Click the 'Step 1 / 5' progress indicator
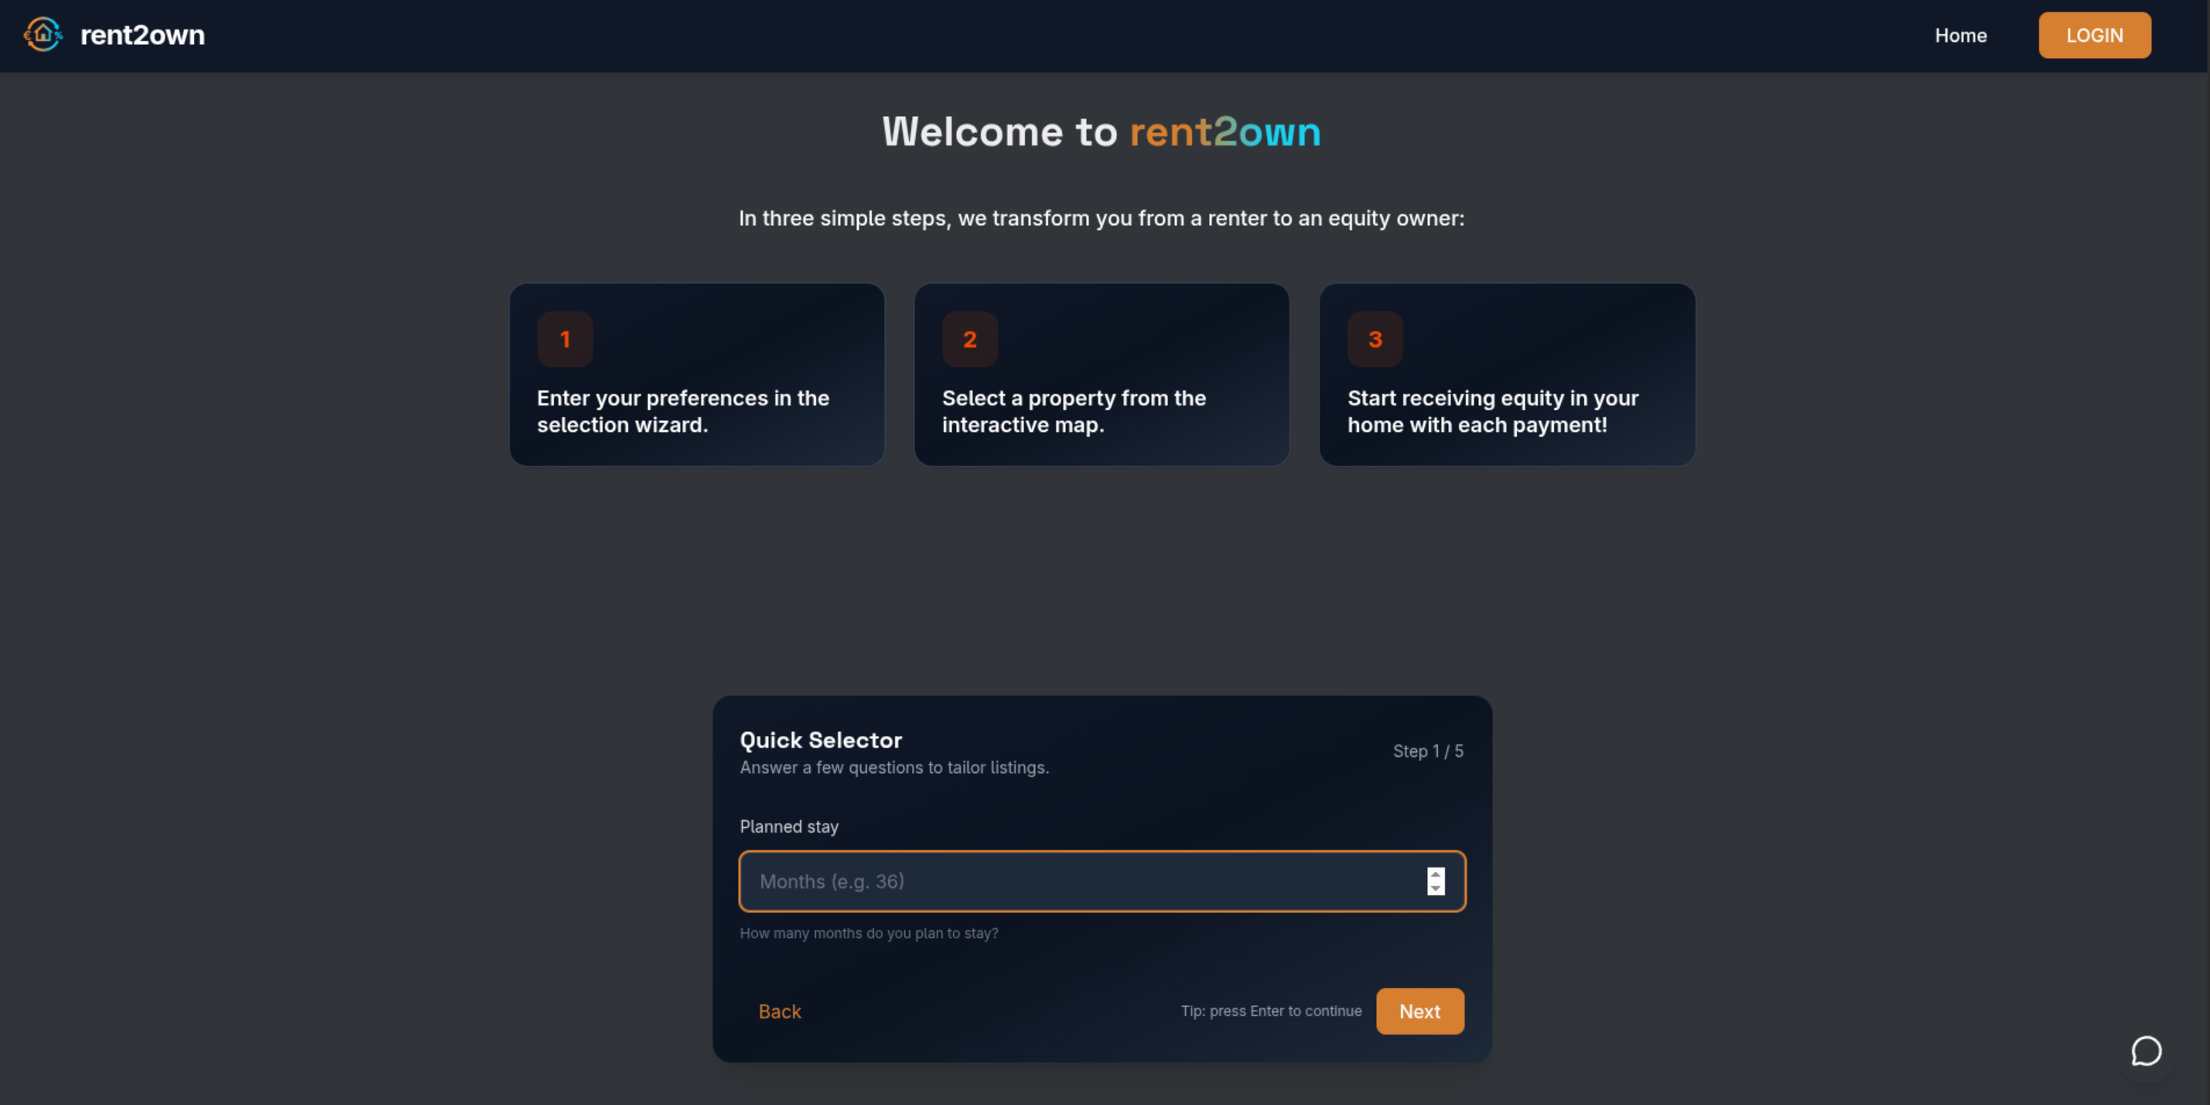The width and height of the screenshot is (2210, 1105). point(1428,751)
